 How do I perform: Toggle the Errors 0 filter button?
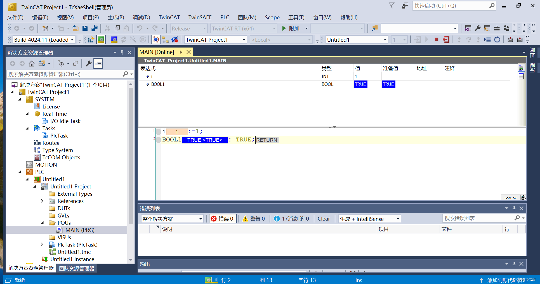(223, 219)
